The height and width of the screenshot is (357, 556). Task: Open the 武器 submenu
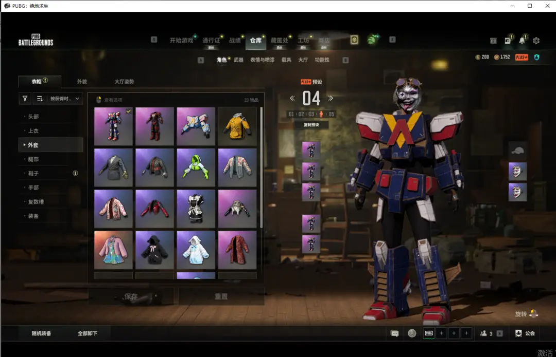click(x=239, y=60)
